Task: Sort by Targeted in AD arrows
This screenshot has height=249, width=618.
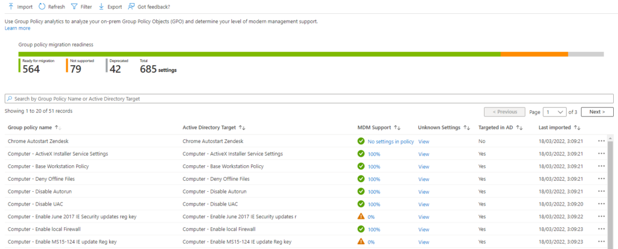Action: click(519, 127)
